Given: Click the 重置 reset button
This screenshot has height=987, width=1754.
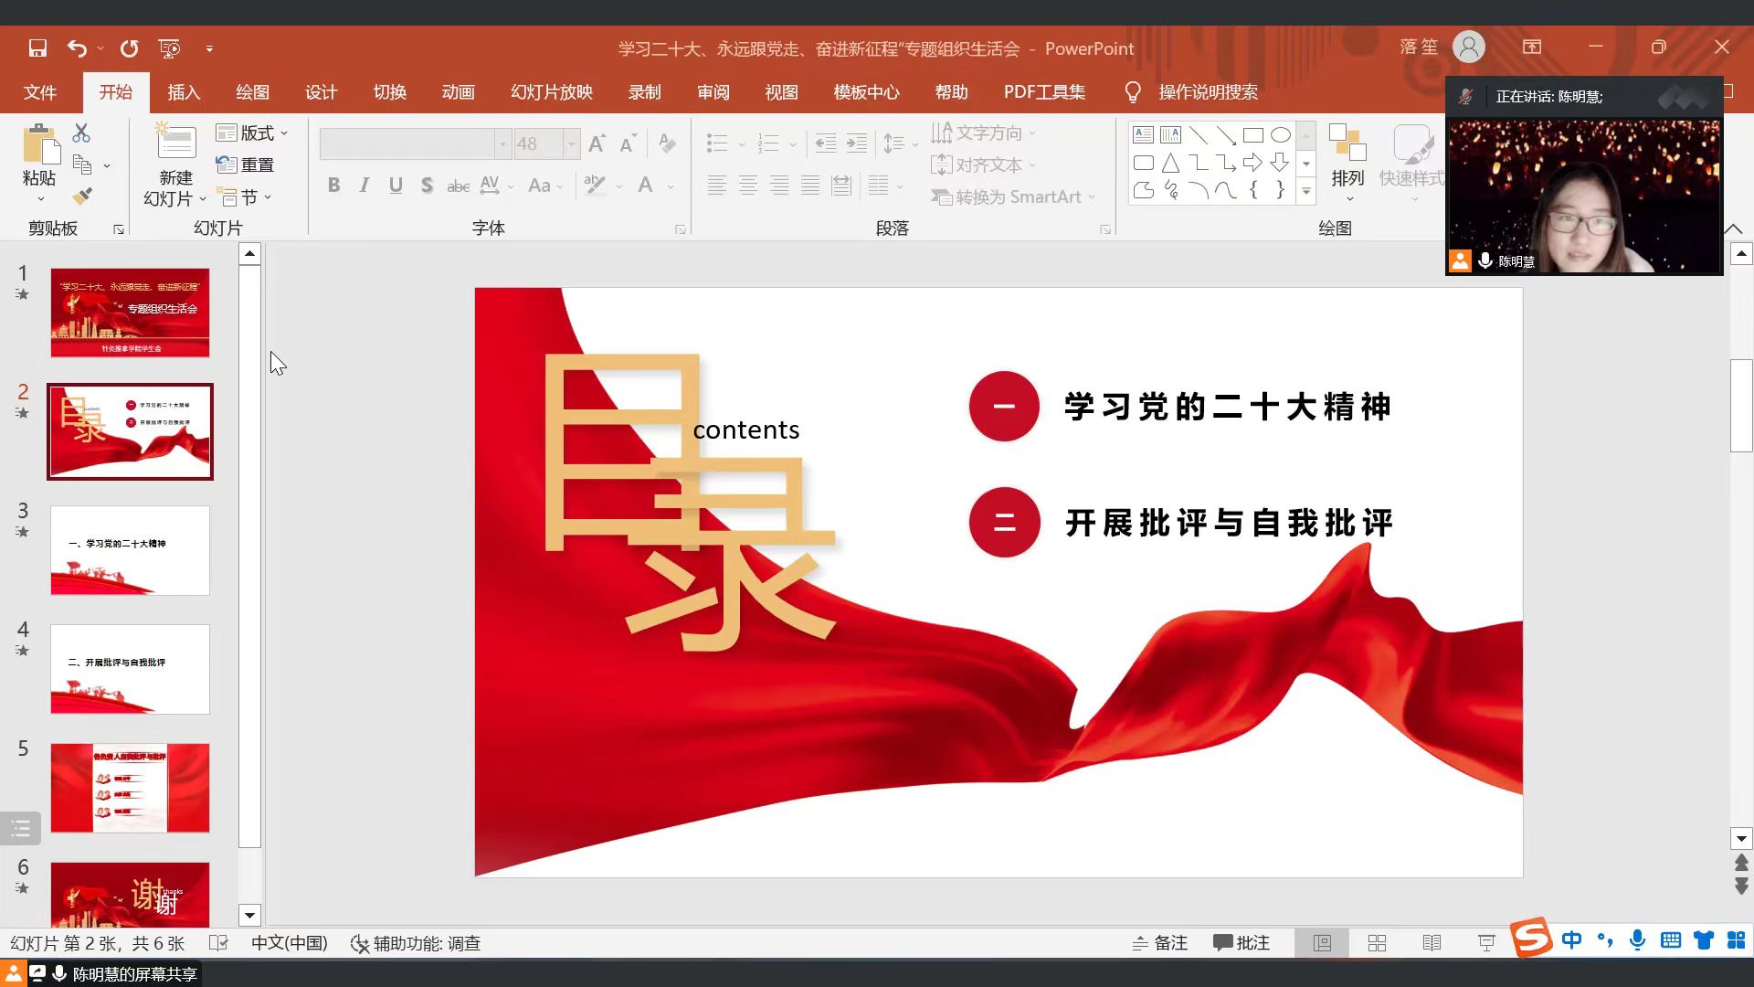Looking at the screenshot, I should [245, 165].
